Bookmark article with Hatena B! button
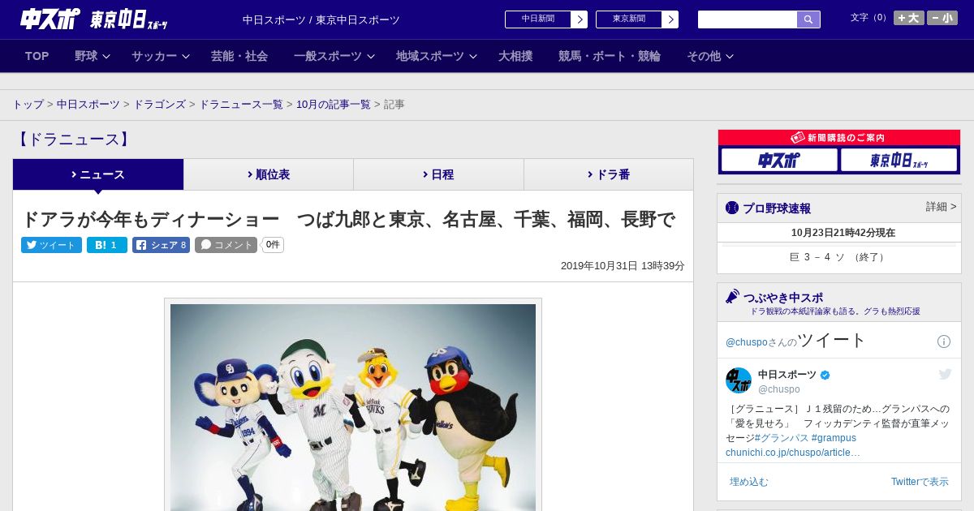Viewport: 974px width, 511px height. tap(107, 245)
